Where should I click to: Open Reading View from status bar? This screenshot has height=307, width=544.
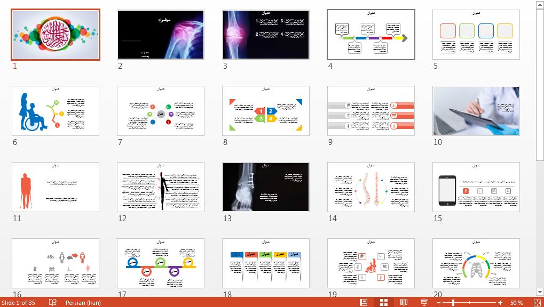click(x=404, y=302)
